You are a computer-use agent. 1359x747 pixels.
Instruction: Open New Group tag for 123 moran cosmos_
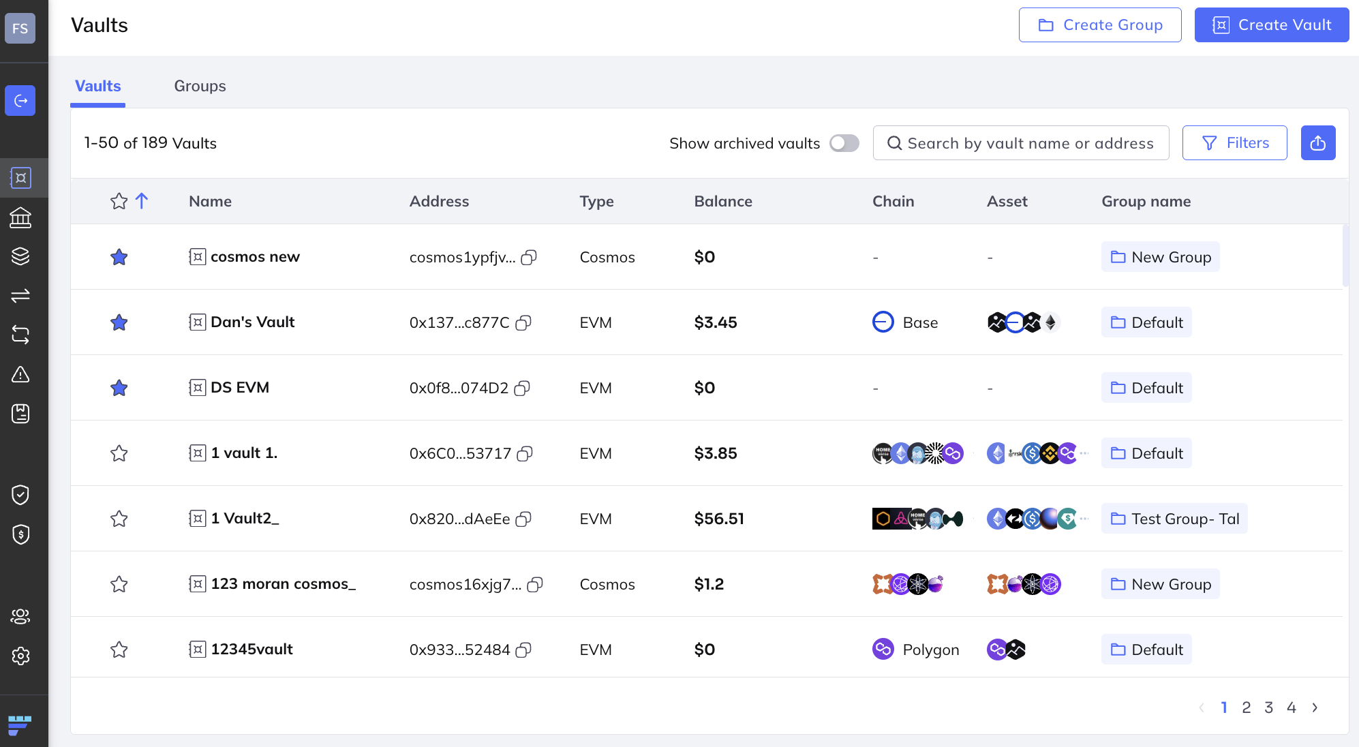[x=1160, y=584]
